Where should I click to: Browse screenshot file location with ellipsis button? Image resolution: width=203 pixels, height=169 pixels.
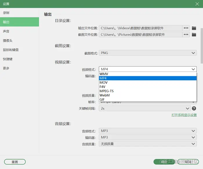click(186, 35)
